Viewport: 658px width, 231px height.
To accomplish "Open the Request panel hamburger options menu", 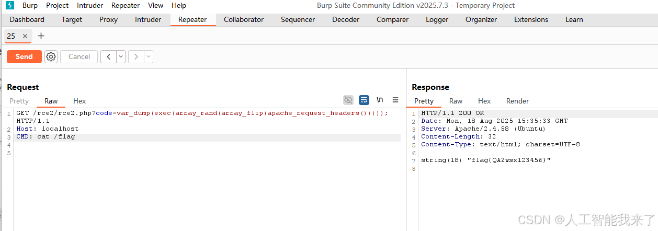I will (395, 100).
